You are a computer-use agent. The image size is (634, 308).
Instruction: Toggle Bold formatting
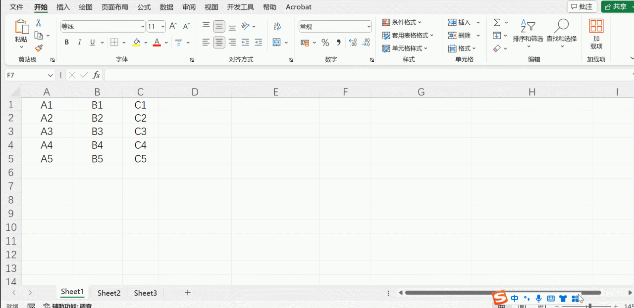(x=67, y=43)
